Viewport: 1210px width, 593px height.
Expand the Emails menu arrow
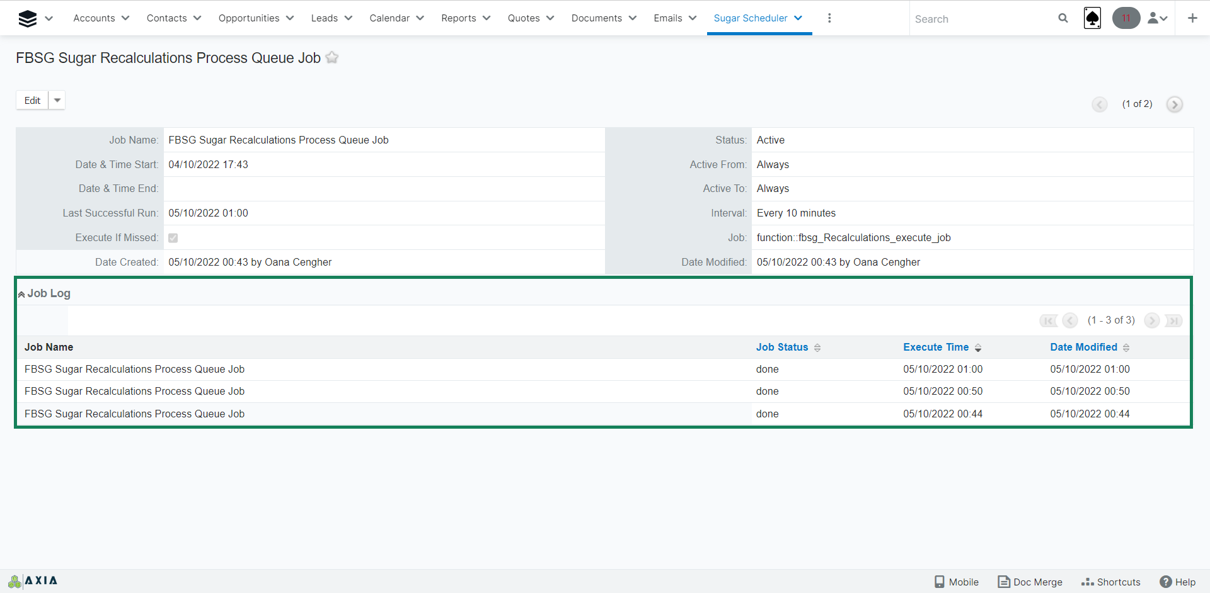(693, 18)
